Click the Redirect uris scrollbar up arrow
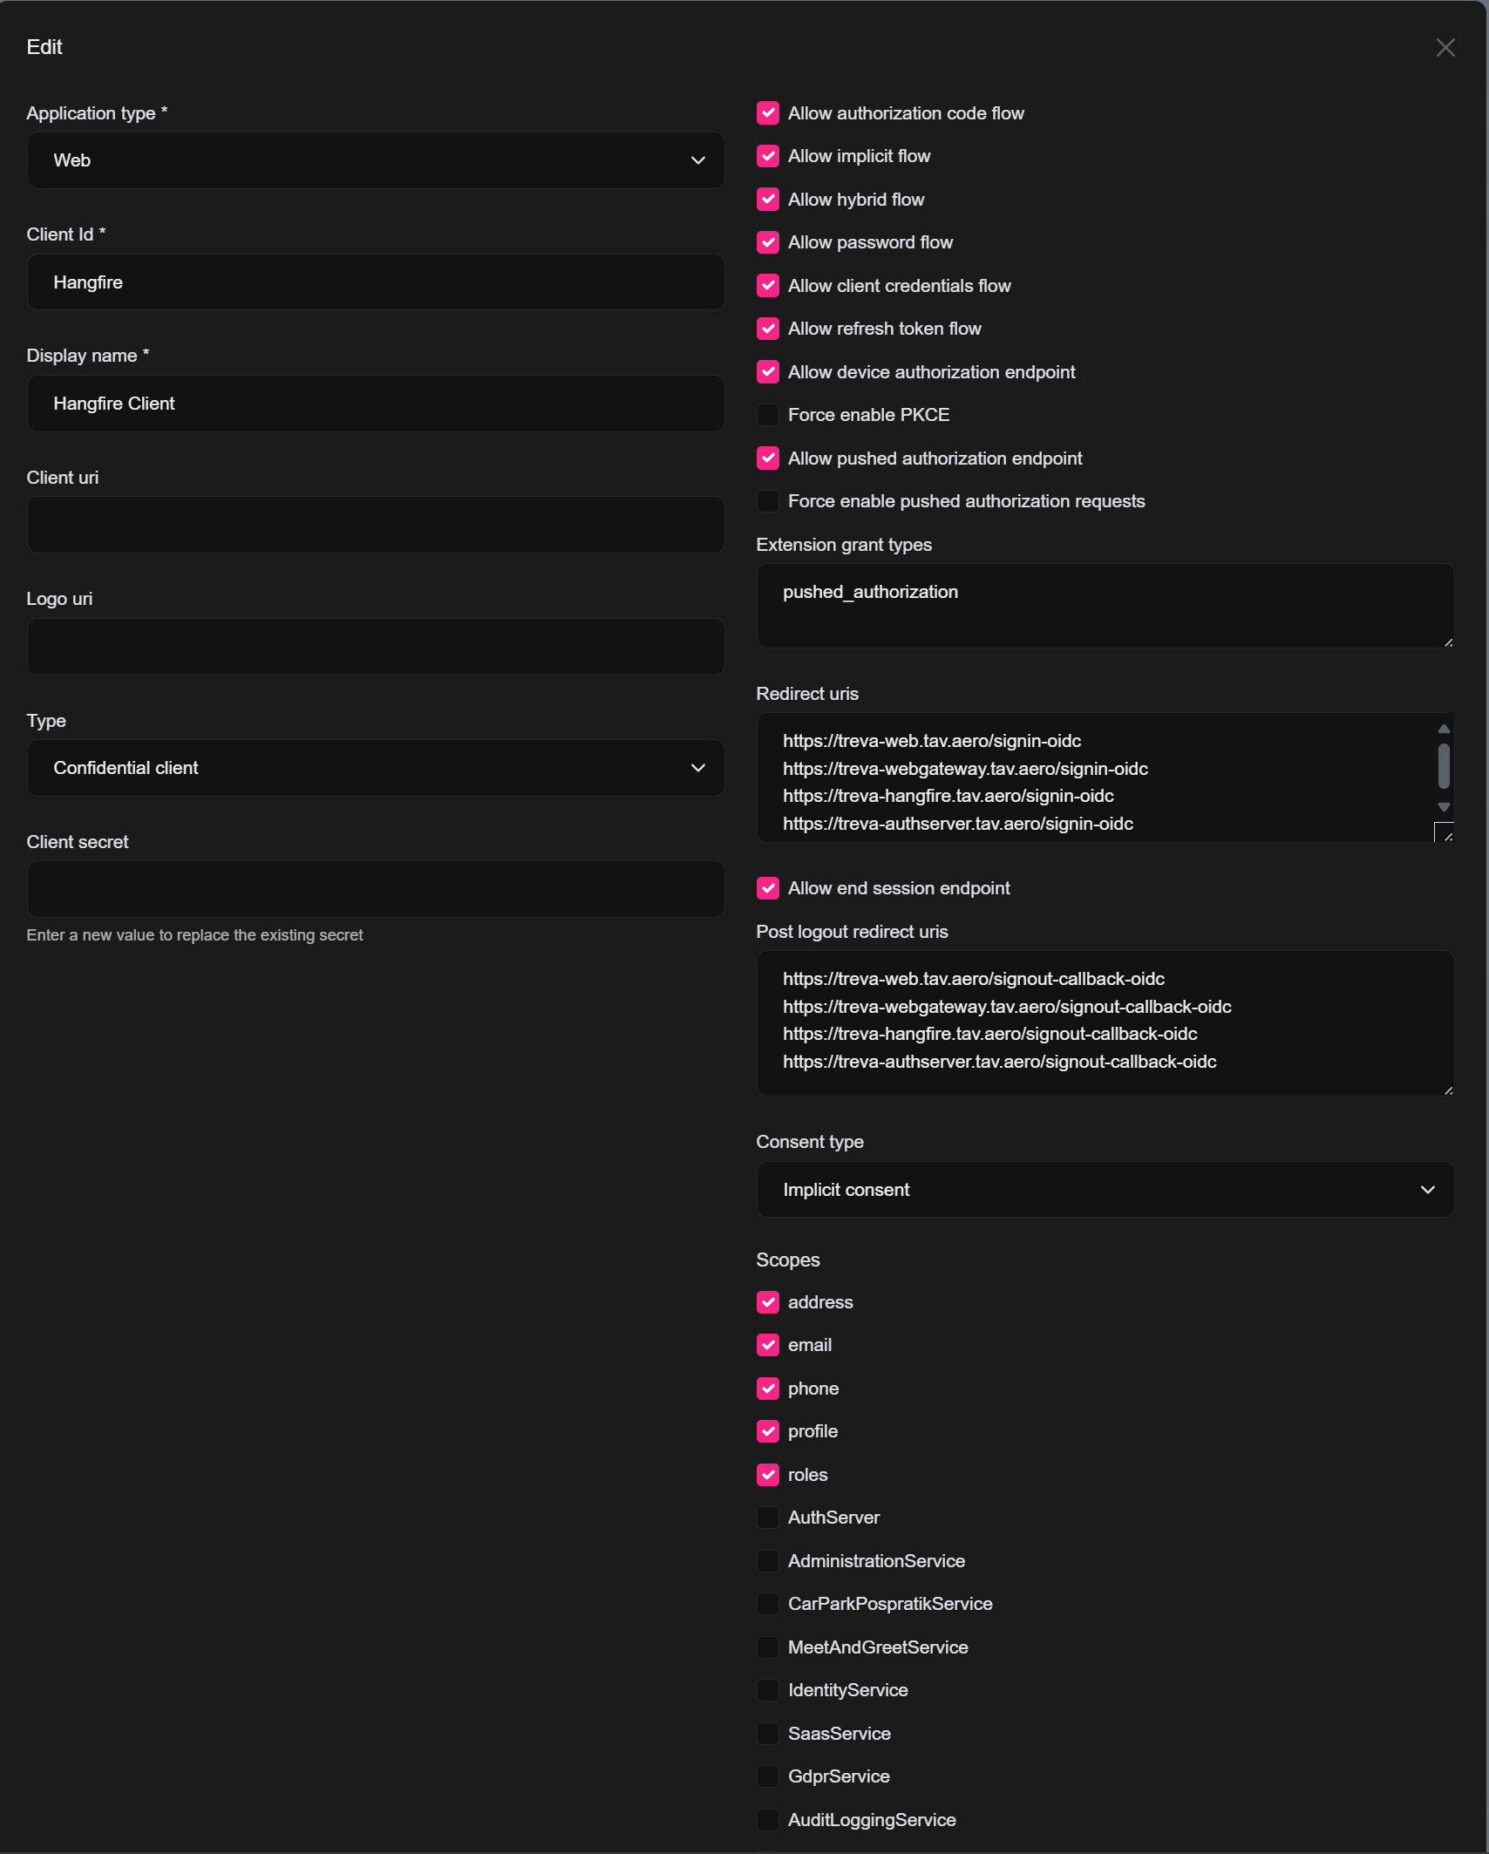Screen dimensions: 1489x1854 click(1444, 729)
